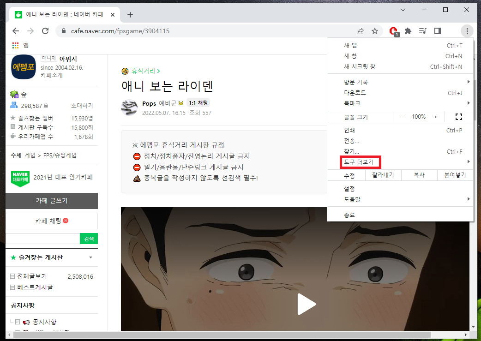Viewport: 481px width, 341px height.
Task: Click the page's vertical scrollbar down arrow
Action: pos(473,327)
